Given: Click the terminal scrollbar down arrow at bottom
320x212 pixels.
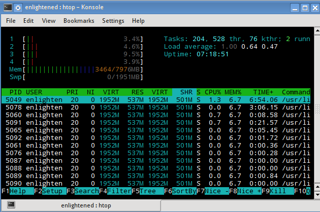Looking at the screenshot, I should point(317,195).
